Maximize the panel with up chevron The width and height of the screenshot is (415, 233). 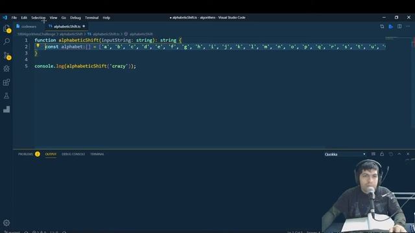pyautogui.click(x=399, y=154)
